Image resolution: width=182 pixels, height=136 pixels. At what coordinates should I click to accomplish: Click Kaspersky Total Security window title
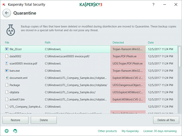(26, 5)
